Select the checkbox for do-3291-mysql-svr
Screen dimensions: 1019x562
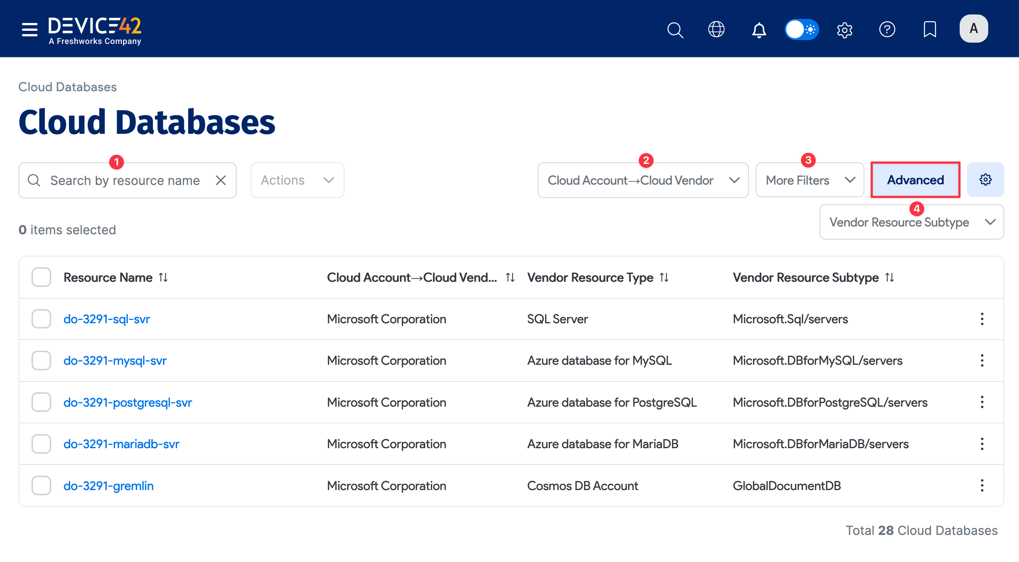point(41,360)
